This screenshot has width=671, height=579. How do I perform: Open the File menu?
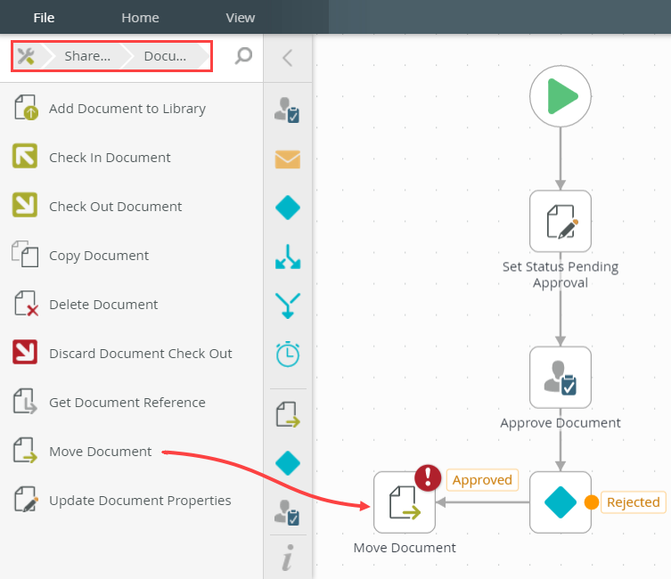click(x=44, y=18)
